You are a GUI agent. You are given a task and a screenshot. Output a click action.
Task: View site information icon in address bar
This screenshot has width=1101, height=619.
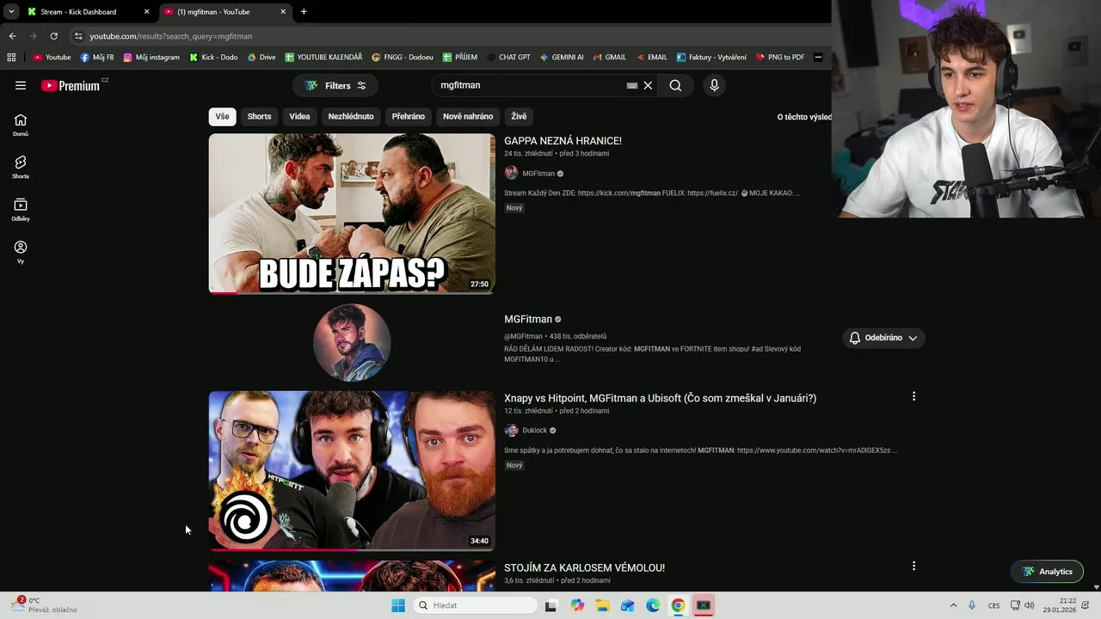(x=78, y=36)
